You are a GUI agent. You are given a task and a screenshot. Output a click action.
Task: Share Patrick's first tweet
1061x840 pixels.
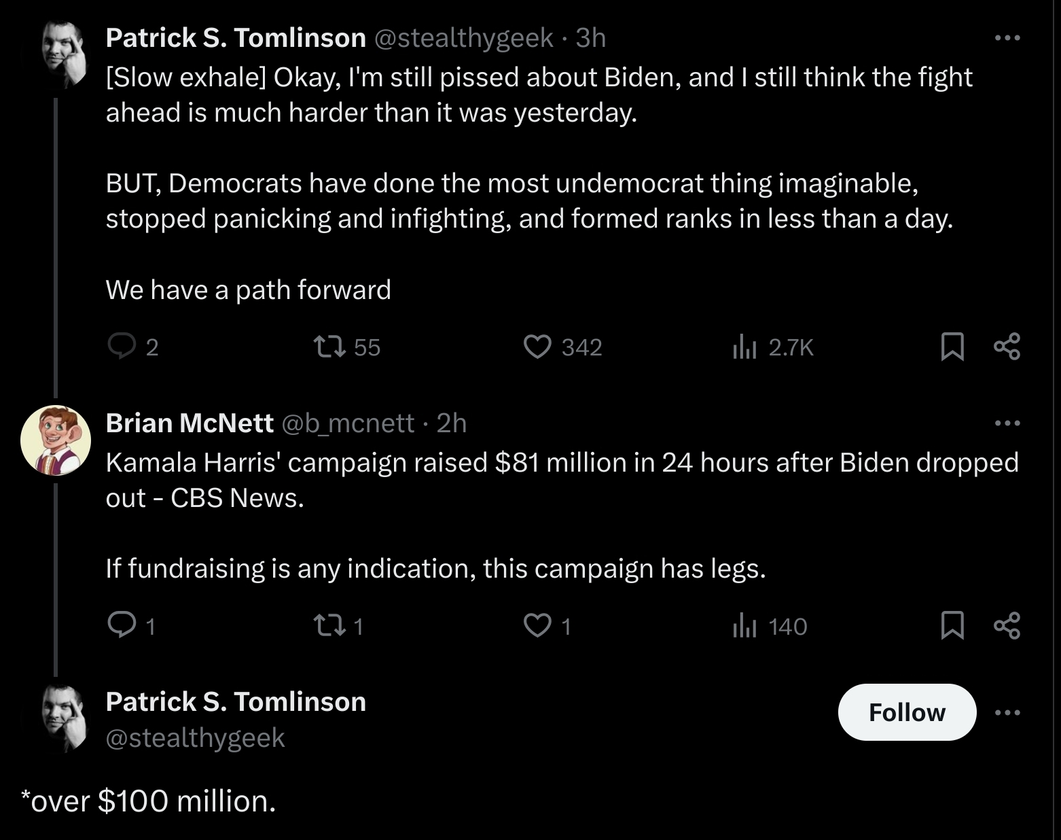(1007, 347)
